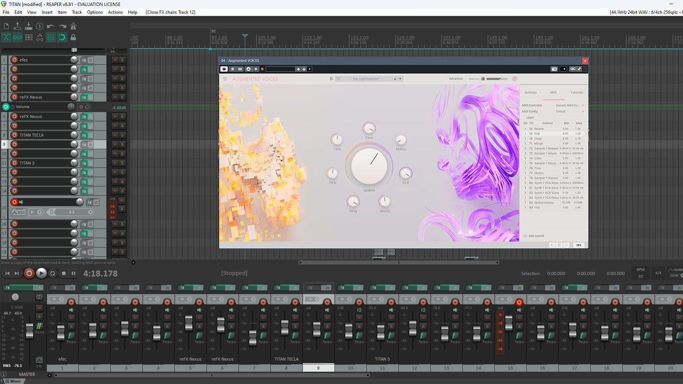Open the File menu

click(6, 12)
